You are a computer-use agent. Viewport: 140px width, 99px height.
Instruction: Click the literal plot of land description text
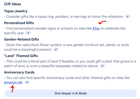(x=70, y=64)
